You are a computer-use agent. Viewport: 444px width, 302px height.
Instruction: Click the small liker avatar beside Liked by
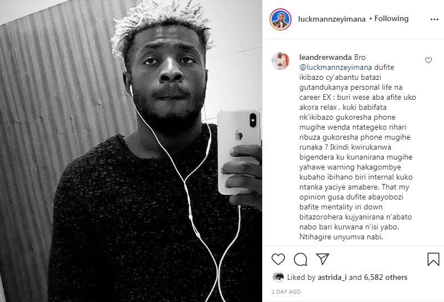278,277
